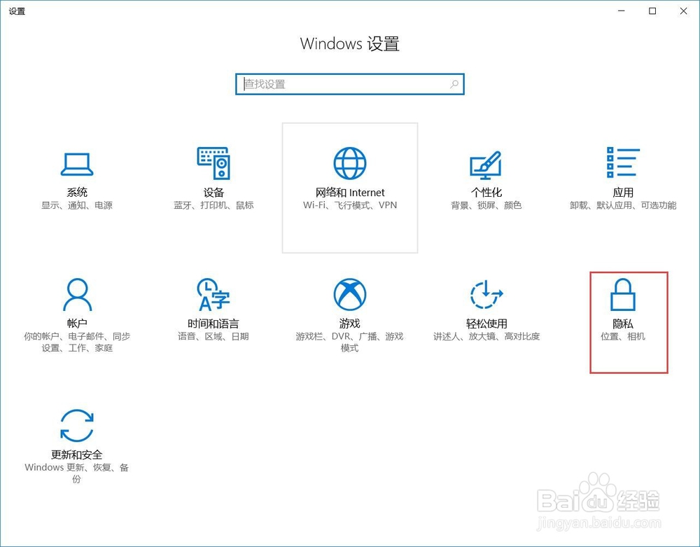
Task: Click 背景、锁屏、颜色 subtitle link
Action: [x=486, y=205]
